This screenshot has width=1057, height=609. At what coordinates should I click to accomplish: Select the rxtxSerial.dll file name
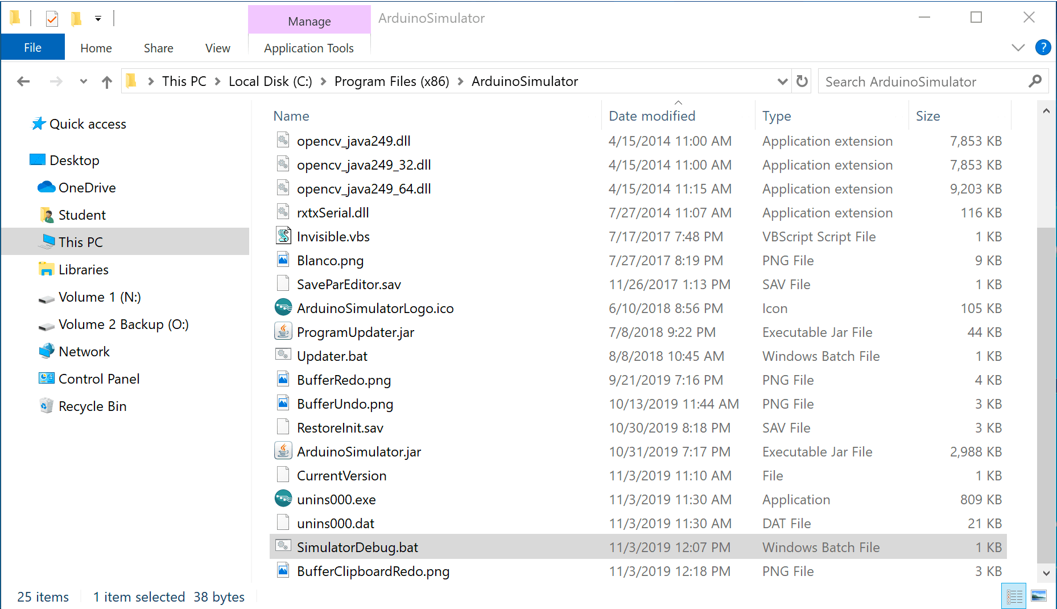click(x=333, y=212)
